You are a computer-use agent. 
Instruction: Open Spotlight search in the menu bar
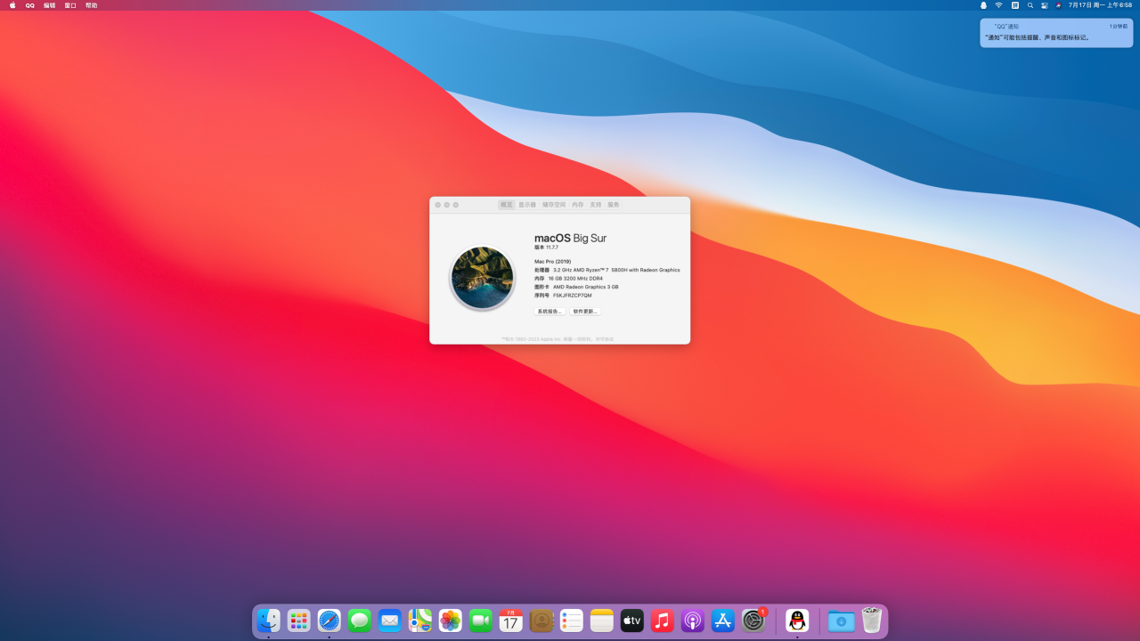click(1030, 5)
